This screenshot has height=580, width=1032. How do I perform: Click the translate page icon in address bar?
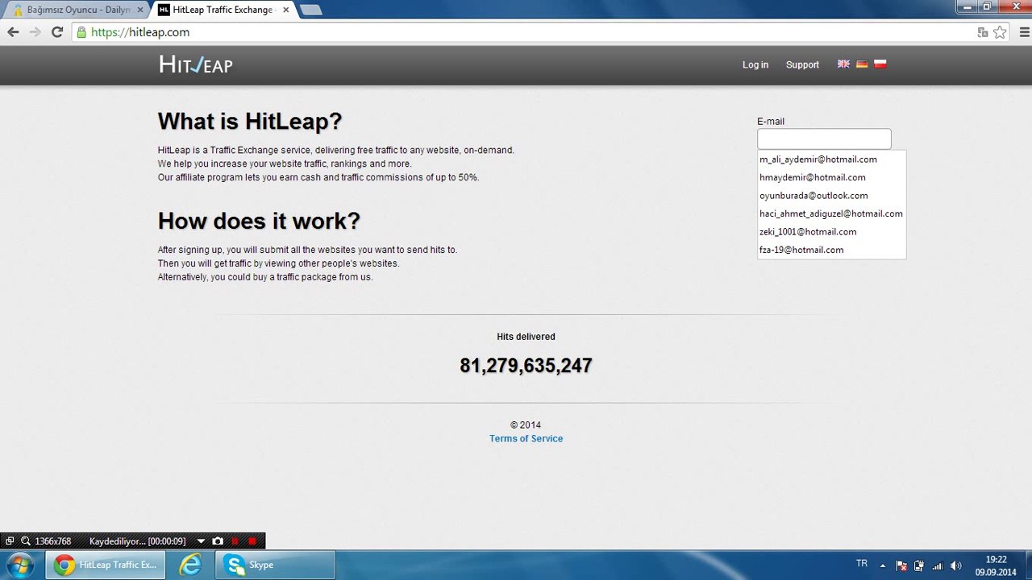point(982,32)
